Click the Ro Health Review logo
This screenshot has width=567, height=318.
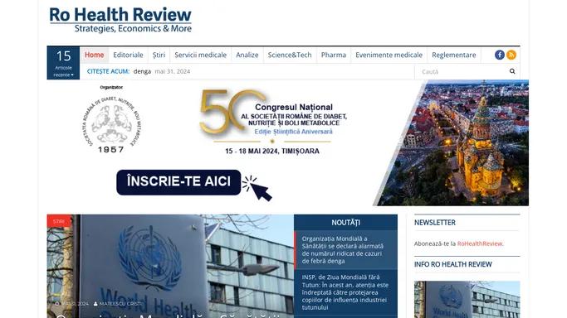coord(120,20)
